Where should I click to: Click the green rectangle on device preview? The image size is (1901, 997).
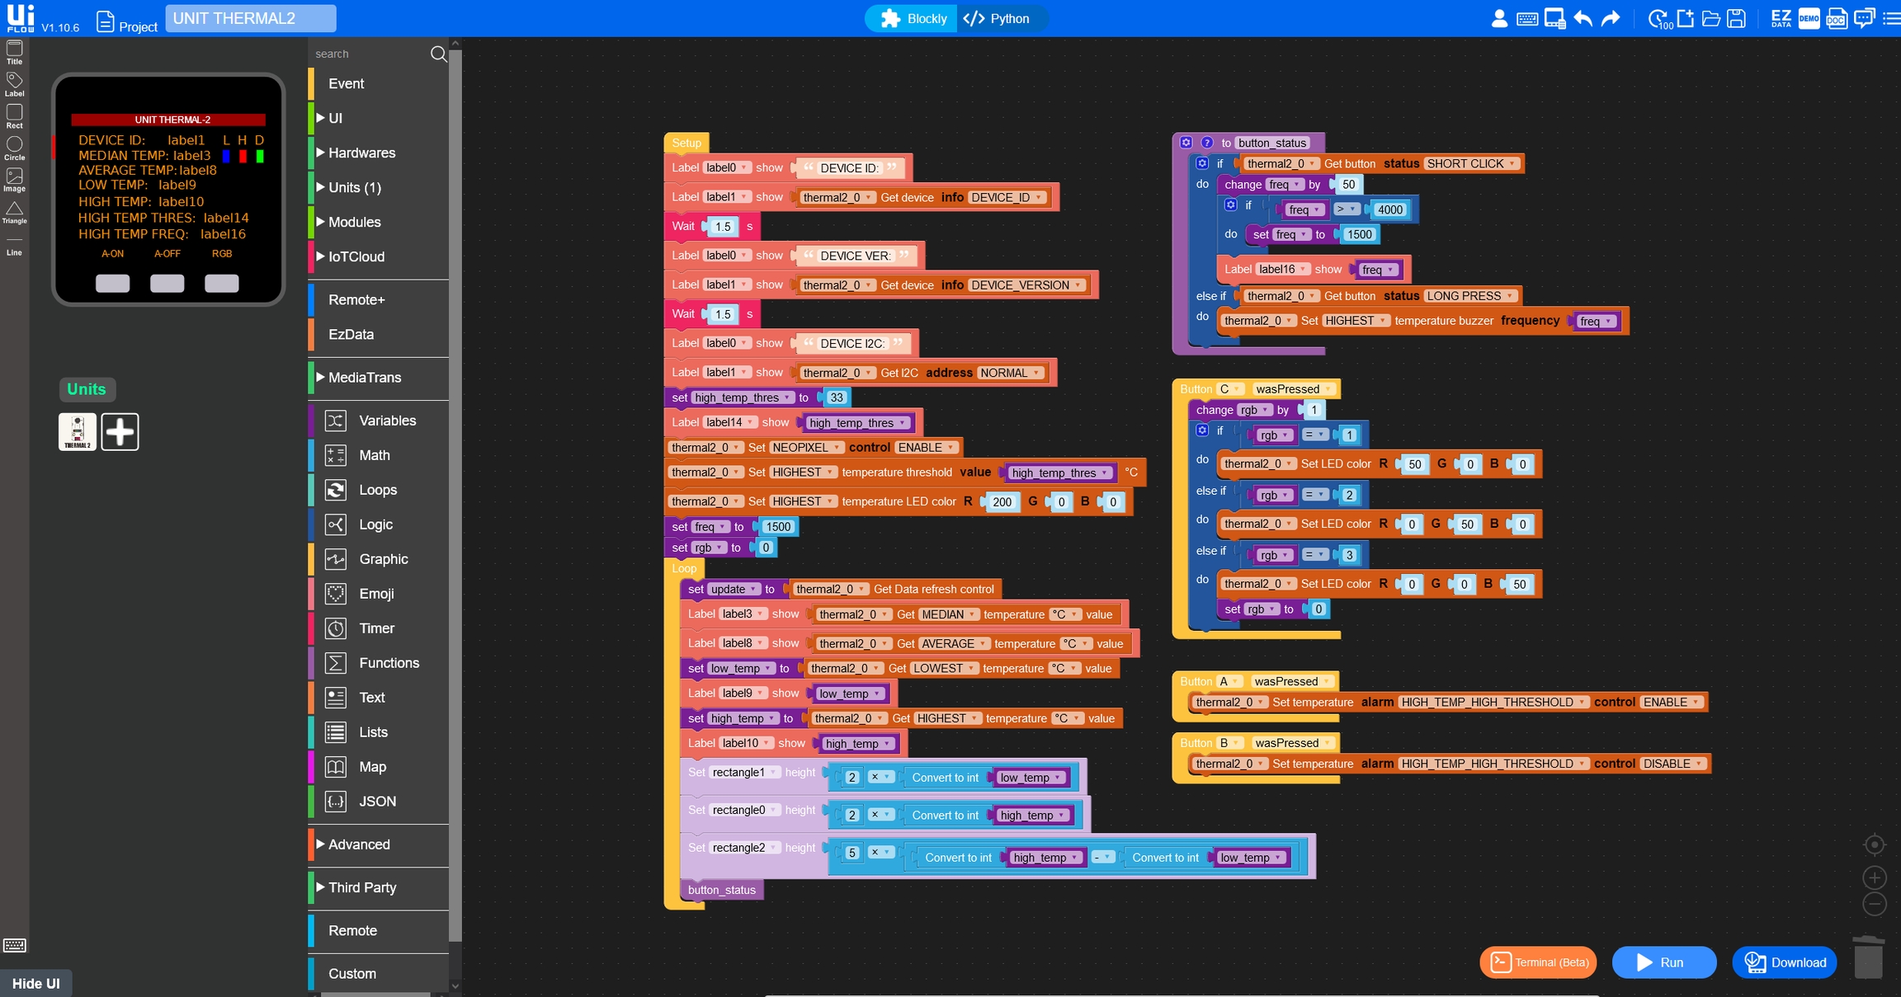coord(260,156)
